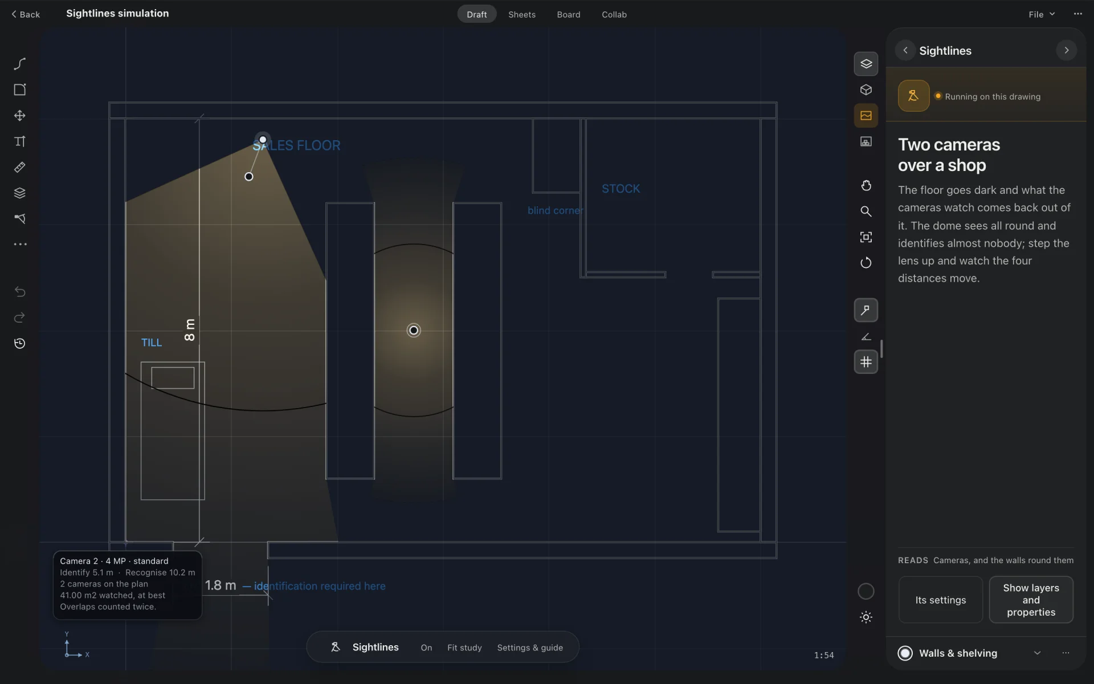Select the curve drawing tool
The height and width of the screenshot is (684, 1094).
pos(20,64)
